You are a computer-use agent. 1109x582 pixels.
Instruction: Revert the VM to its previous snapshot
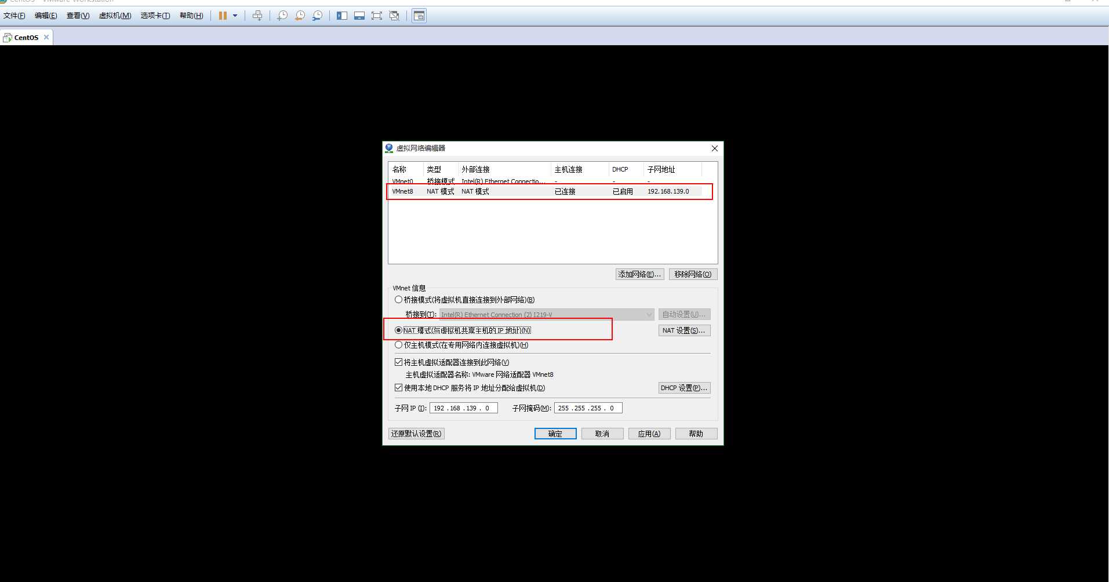click(x=300, y=16)
